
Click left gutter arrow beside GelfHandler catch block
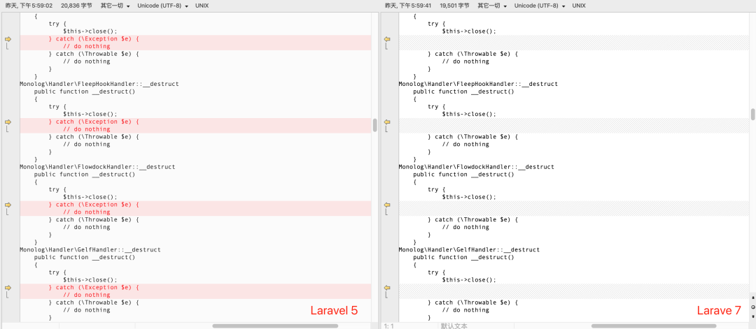pyautogui.click(x=8, y=287)
